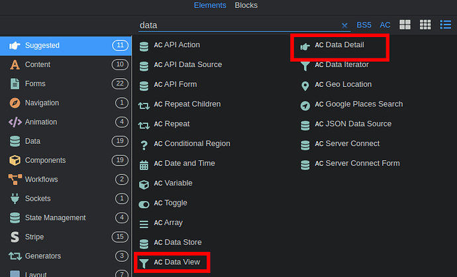The width and height of the screenshot is (457, 277).
Task: Open the State Management category
Action: point(66,218)
